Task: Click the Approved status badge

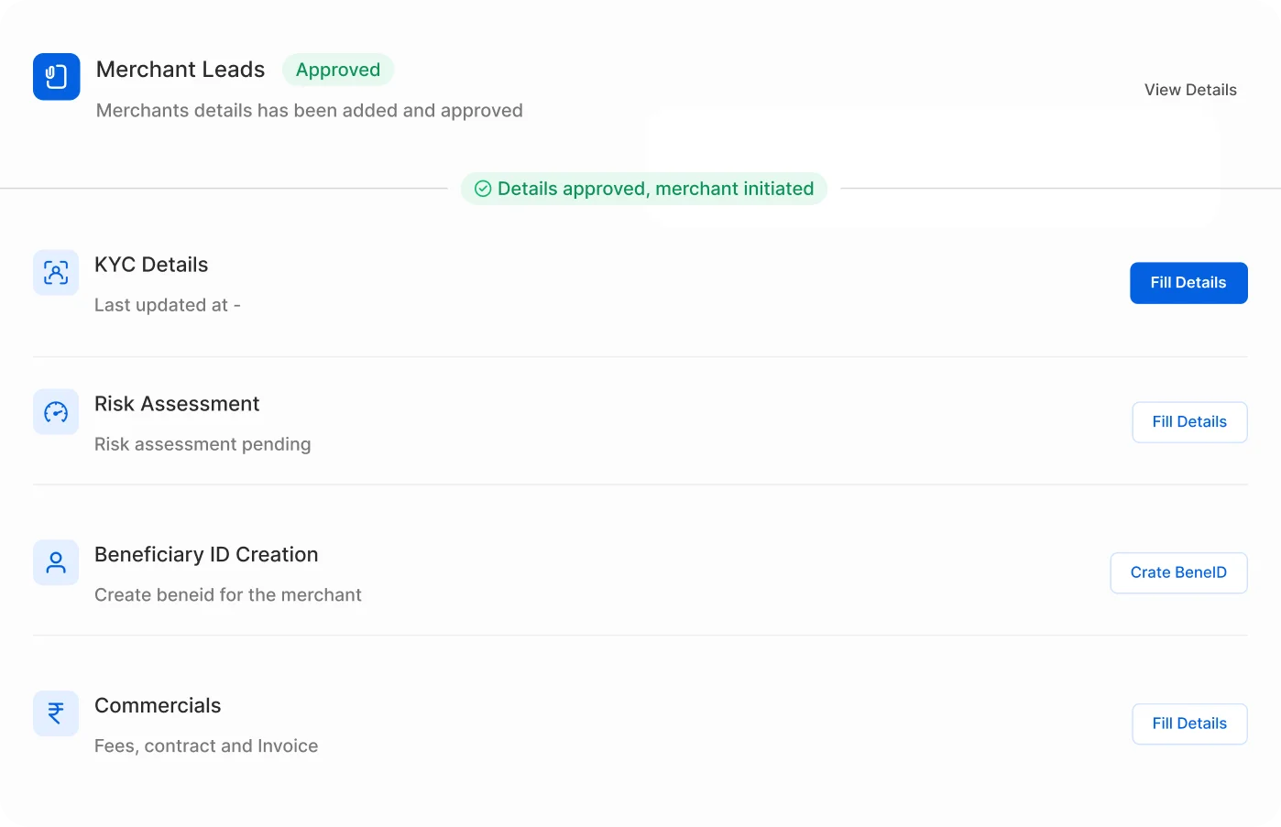Action: coord(338,70)
